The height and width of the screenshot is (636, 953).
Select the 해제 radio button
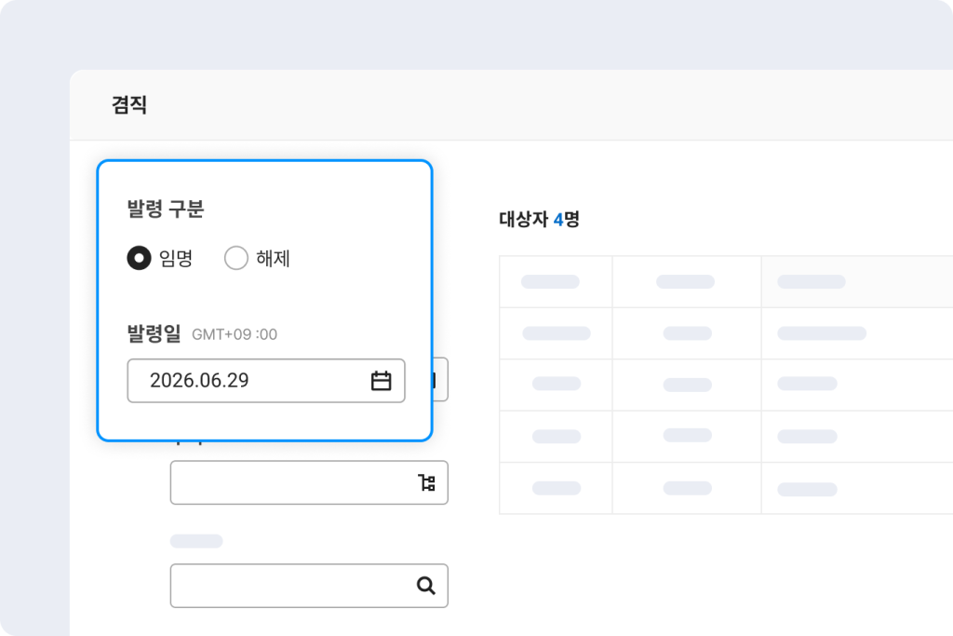point(236,259)
